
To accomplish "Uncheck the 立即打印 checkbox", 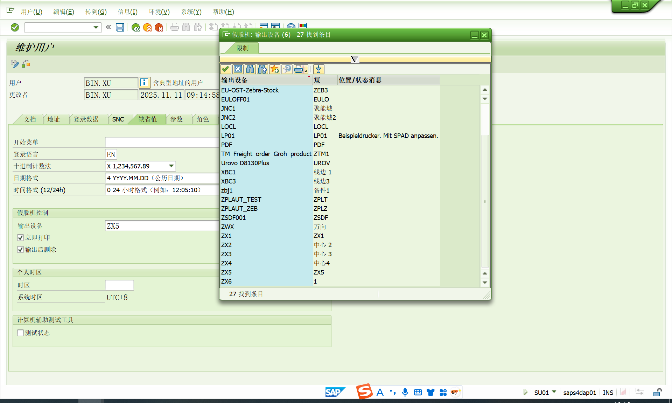I will (x=21, y=237).
